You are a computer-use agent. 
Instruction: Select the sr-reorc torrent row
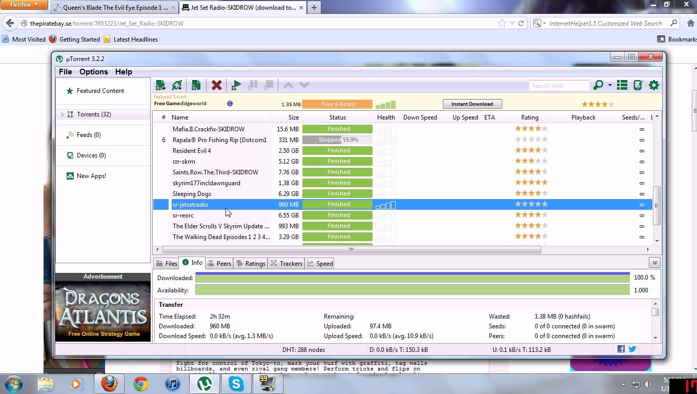tap(183, 215)
